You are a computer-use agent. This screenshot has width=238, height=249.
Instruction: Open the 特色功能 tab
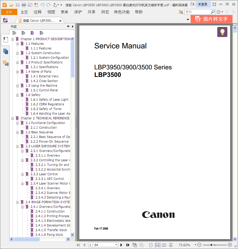tap(122, 12)
